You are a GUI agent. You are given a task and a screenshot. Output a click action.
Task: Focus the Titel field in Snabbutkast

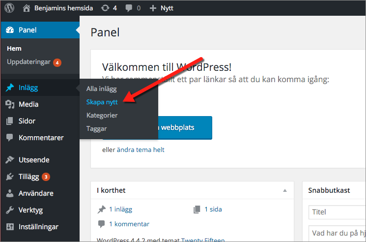click(x=337, y=212)
